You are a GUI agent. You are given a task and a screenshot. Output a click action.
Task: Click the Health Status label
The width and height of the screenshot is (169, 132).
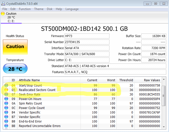point(15,36)
